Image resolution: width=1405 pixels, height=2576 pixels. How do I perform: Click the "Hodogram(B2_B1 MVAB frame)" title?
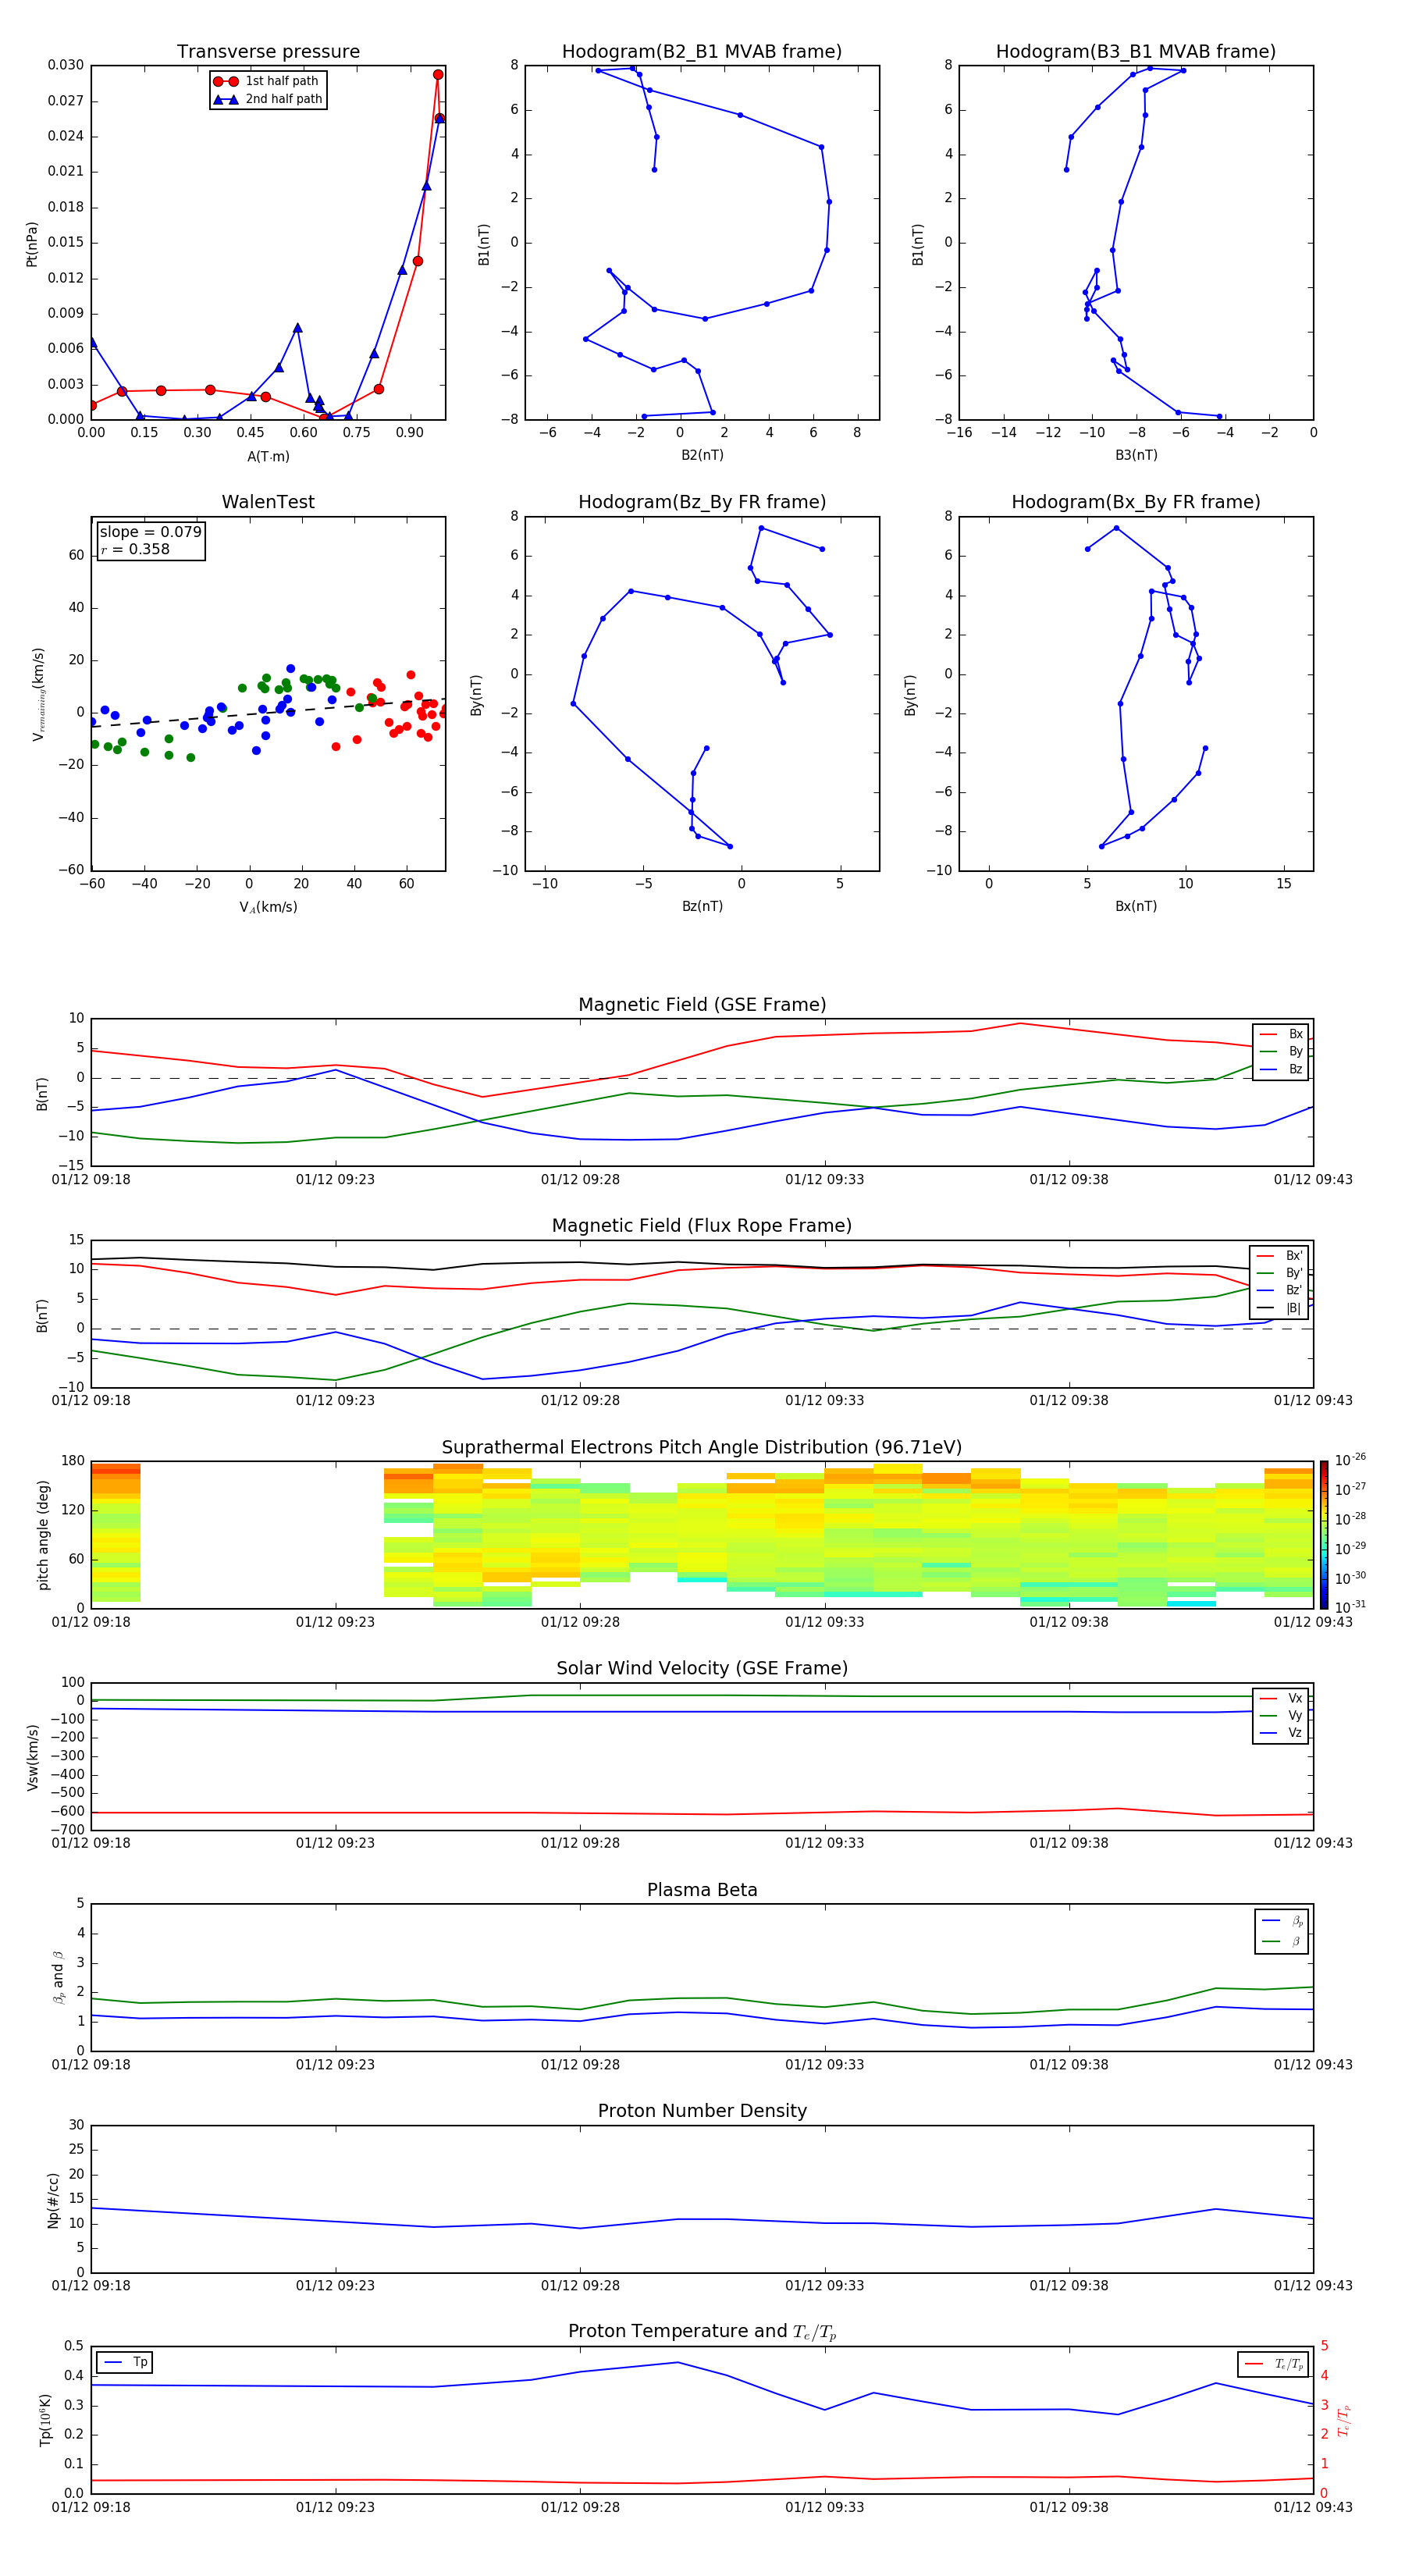702,52
